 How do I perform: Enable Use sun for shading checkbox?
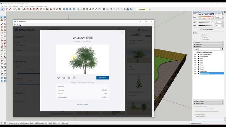pos(201,30)
